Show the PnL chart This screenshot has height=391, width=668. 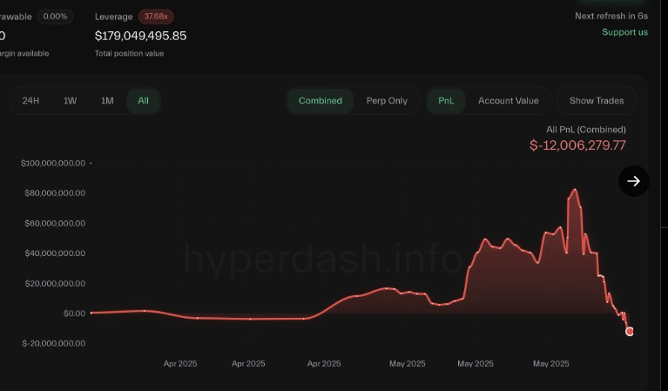click(x=446, y=101)
